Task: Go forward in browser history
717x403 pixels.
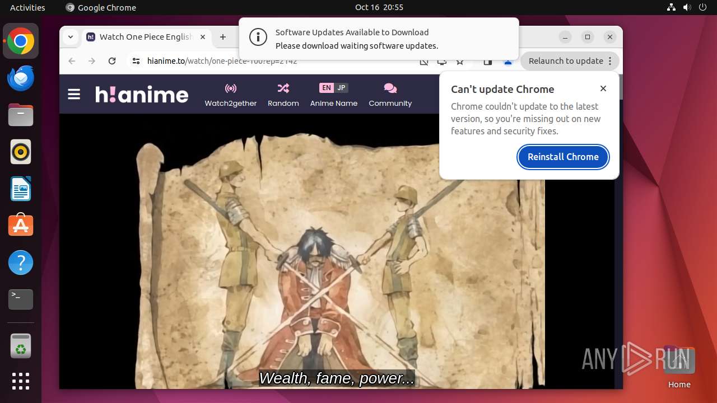Action: coord(92,61)
